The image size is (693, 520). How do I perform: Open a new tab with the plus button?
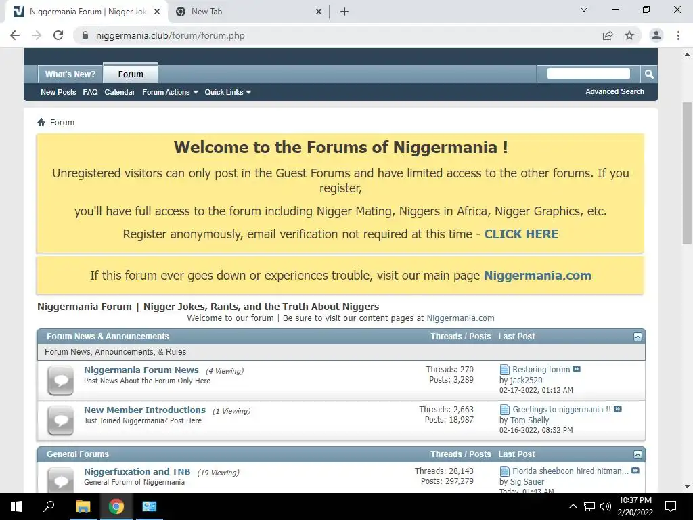344,12
